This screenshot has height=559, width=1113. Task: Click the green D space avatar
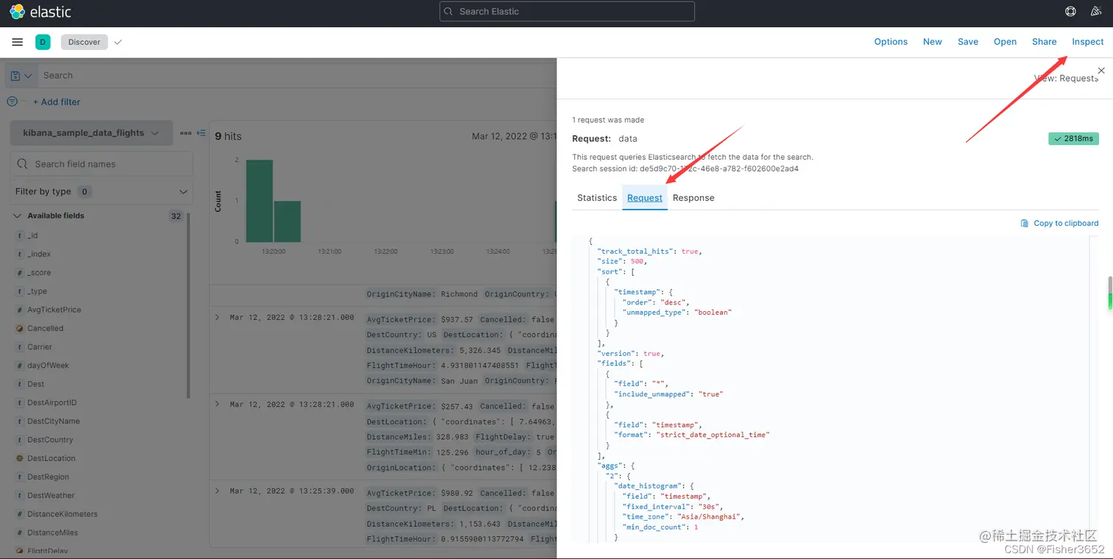tap(43, 42)
